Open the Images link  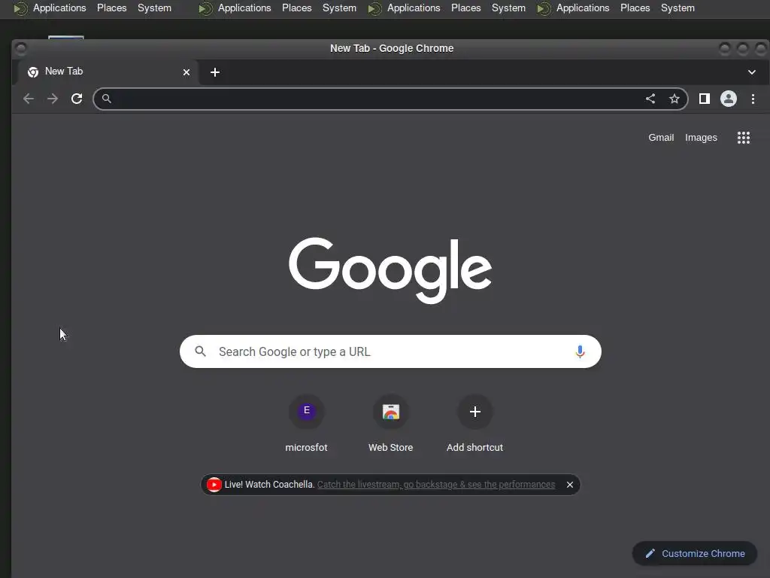(702, 138)
